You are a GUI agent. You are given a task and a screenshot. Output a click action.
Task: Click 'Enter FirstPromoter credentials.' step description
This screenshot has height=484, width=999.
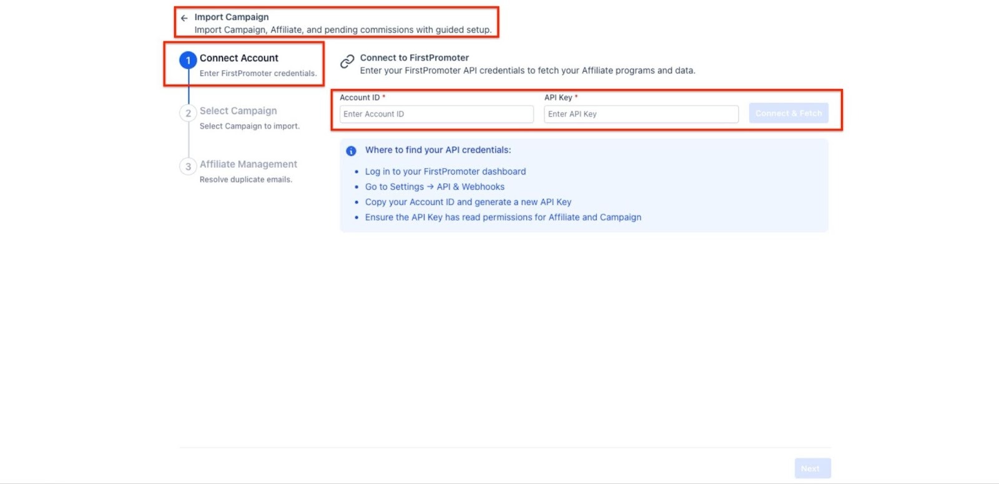point(258,73)
